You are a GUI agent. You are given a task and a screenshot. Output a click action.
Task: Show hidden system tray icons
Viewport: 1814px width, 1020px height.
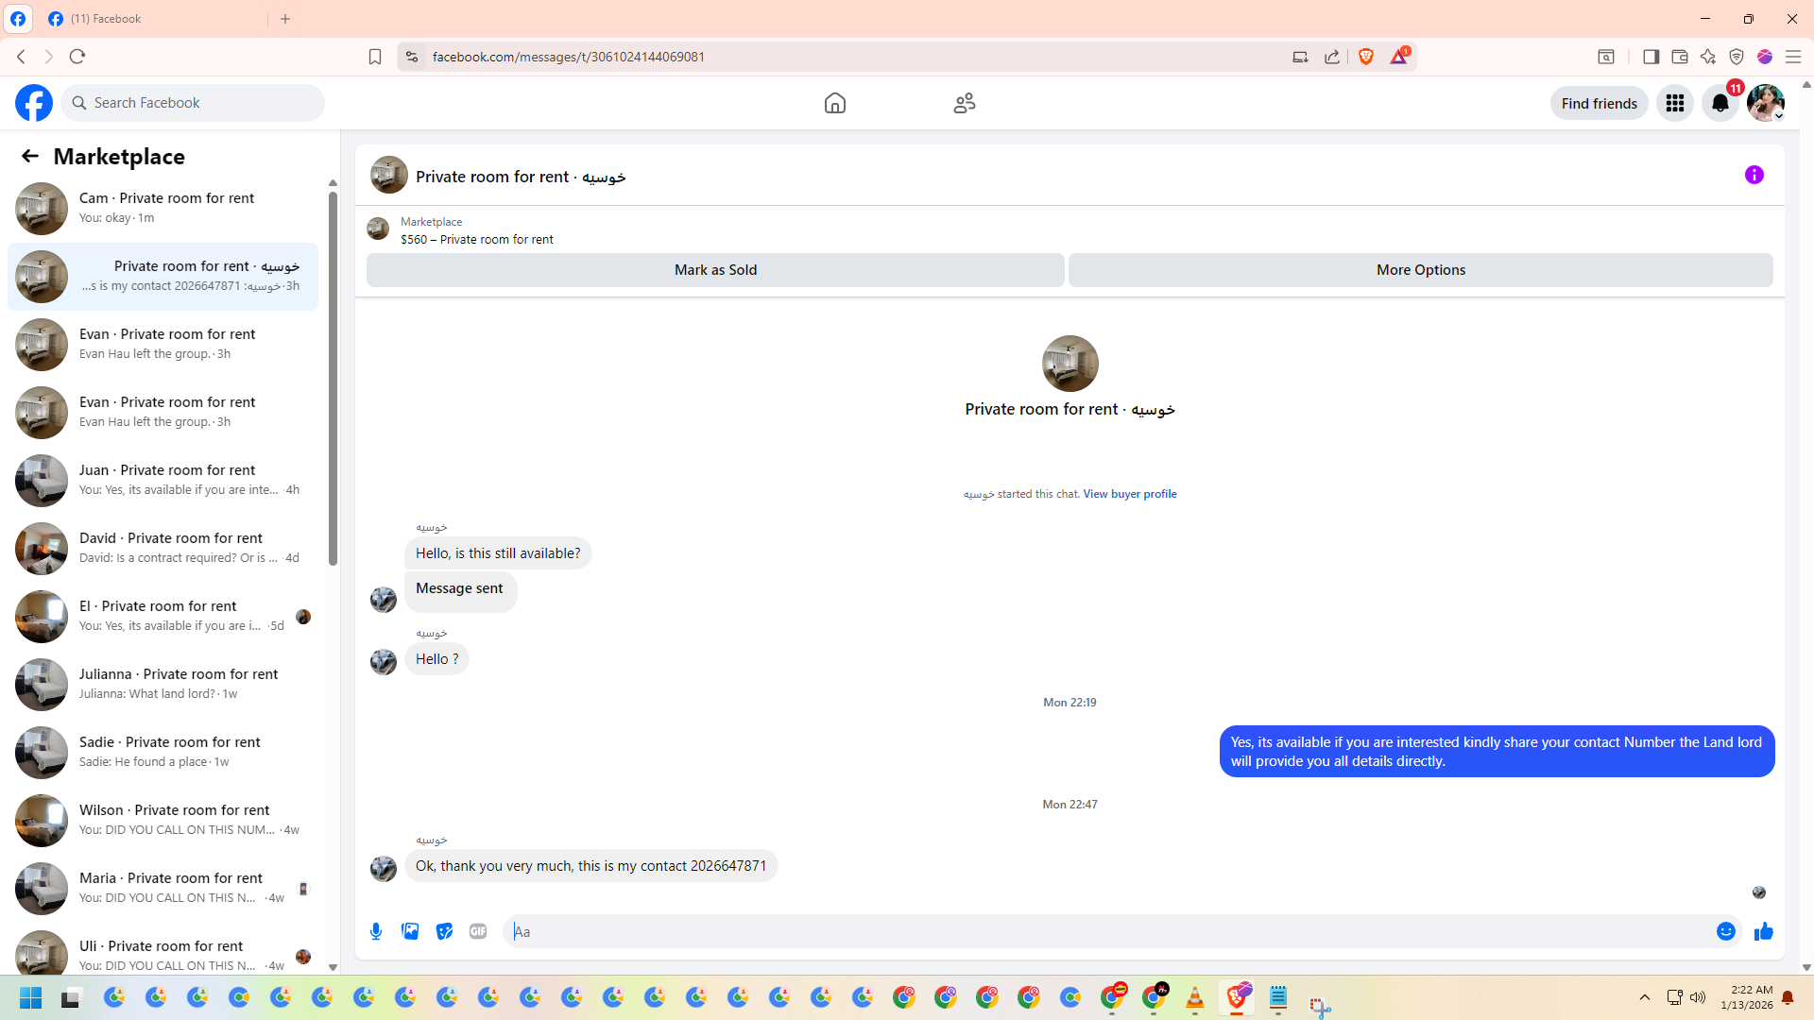pyautogui.click(x=1644, y=997)
